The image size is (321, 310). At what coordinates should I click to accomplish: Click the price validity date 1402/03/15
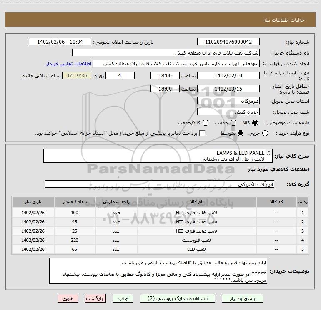[228, 89]
